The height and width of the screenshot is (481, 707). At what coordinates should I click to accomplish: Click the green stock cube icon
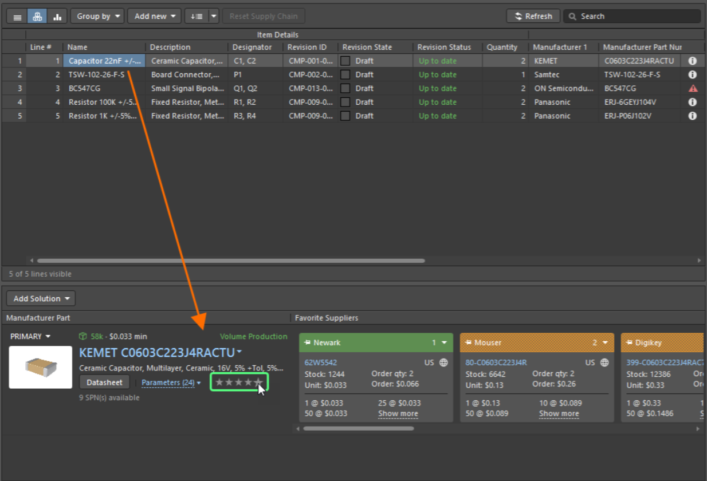pyautogui.click(x=83, y=337)
